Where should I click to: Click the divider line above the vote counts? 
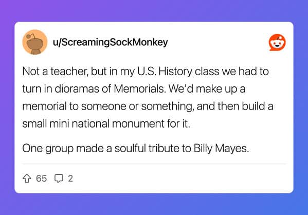click(154, 164)
